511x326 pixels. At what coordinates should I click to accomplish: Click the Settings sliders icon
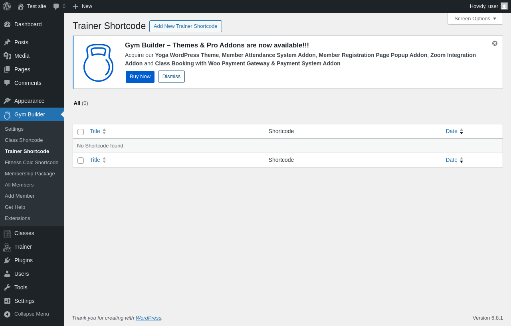7,301
